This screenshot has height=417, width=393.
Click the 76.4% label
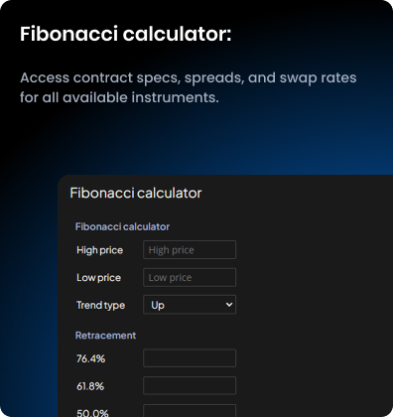[x=90, y=358]
